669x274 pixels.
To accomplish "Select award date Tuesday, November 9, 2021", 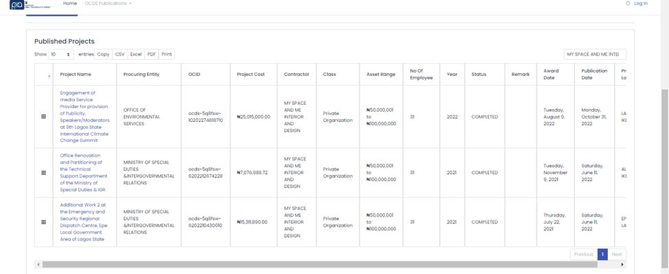I will [556, 173].
